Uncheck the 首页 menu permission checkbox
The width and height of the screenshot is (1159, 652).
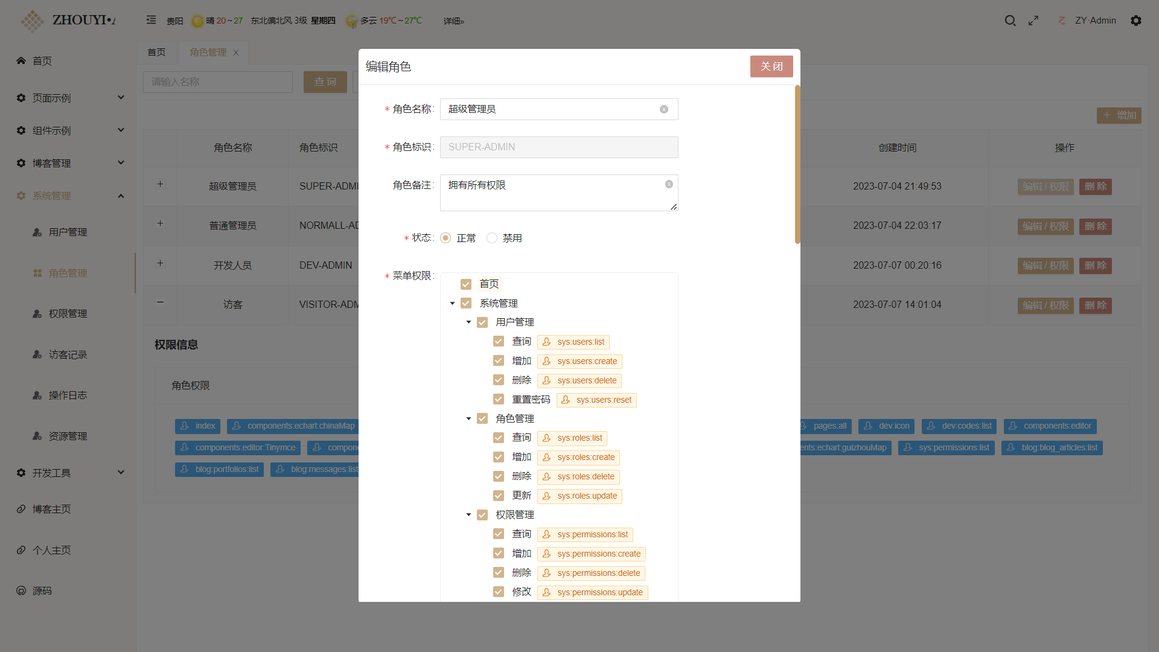point(466,284)
